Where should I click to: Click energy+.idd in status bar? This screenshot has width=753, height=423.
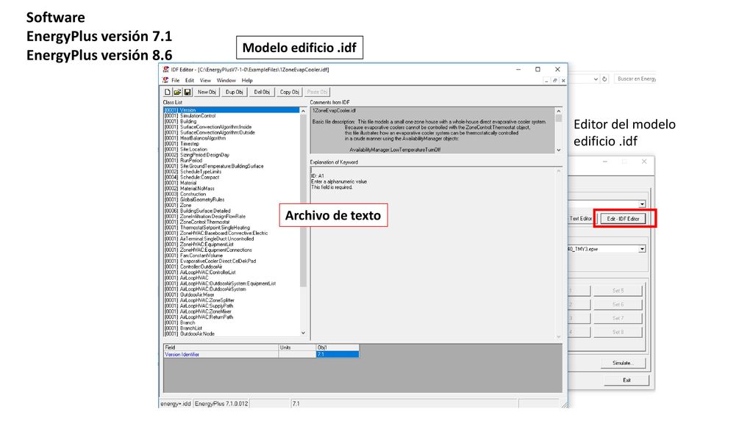click(175, 404)
